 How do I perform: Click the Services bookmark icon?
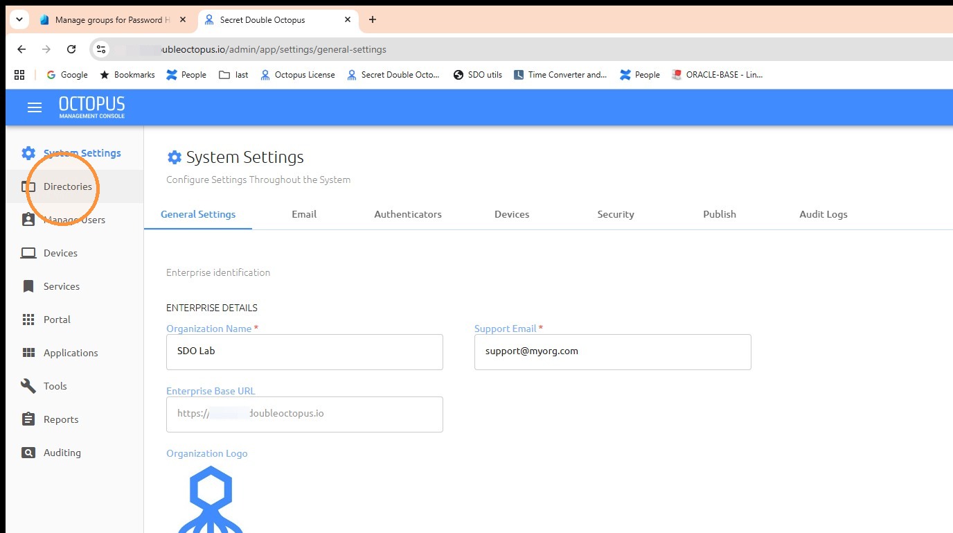(28, 286)
